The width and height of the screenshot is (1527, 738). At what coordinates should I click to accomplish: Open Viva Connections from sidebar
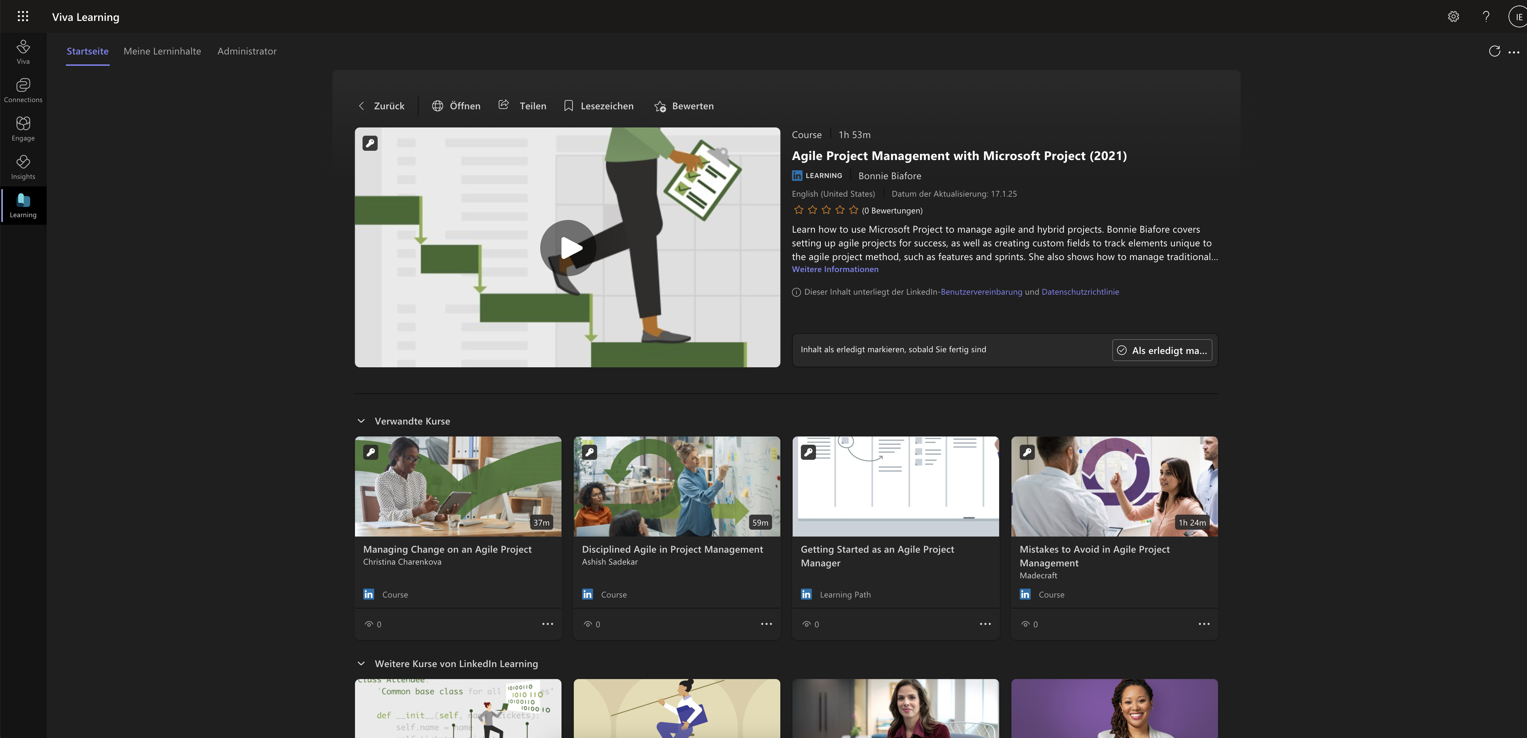pyautogui.click(x=23, y=90)
